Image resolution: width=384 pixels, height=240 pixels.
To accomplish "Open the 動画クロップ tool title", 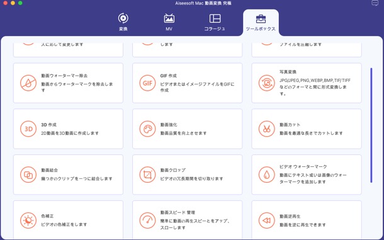I will point(173,170).
